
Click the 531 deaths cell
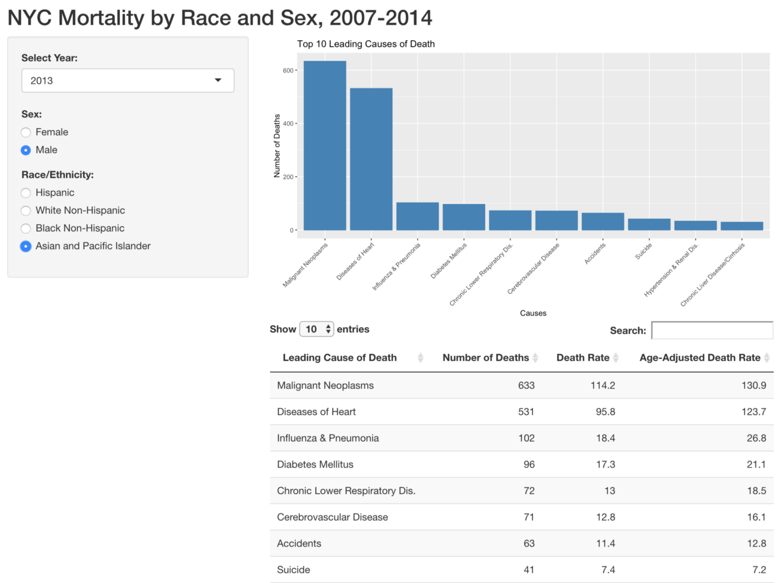coord(526,411)
